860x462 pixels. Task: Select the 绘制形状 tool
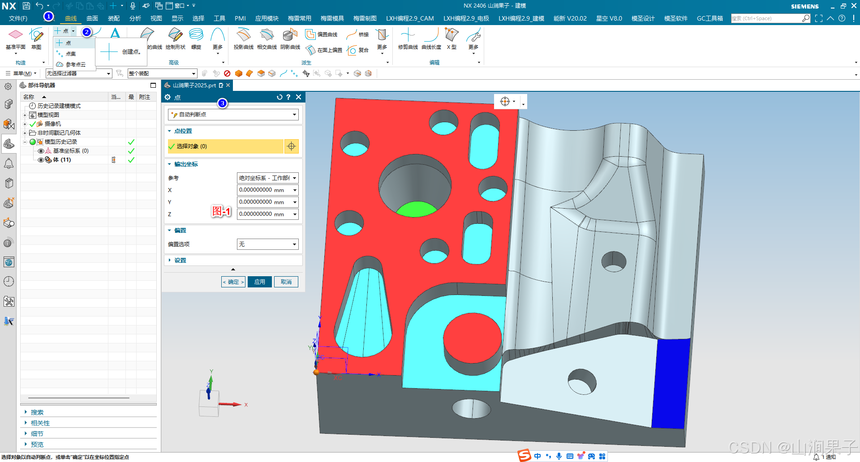point(175,39)
